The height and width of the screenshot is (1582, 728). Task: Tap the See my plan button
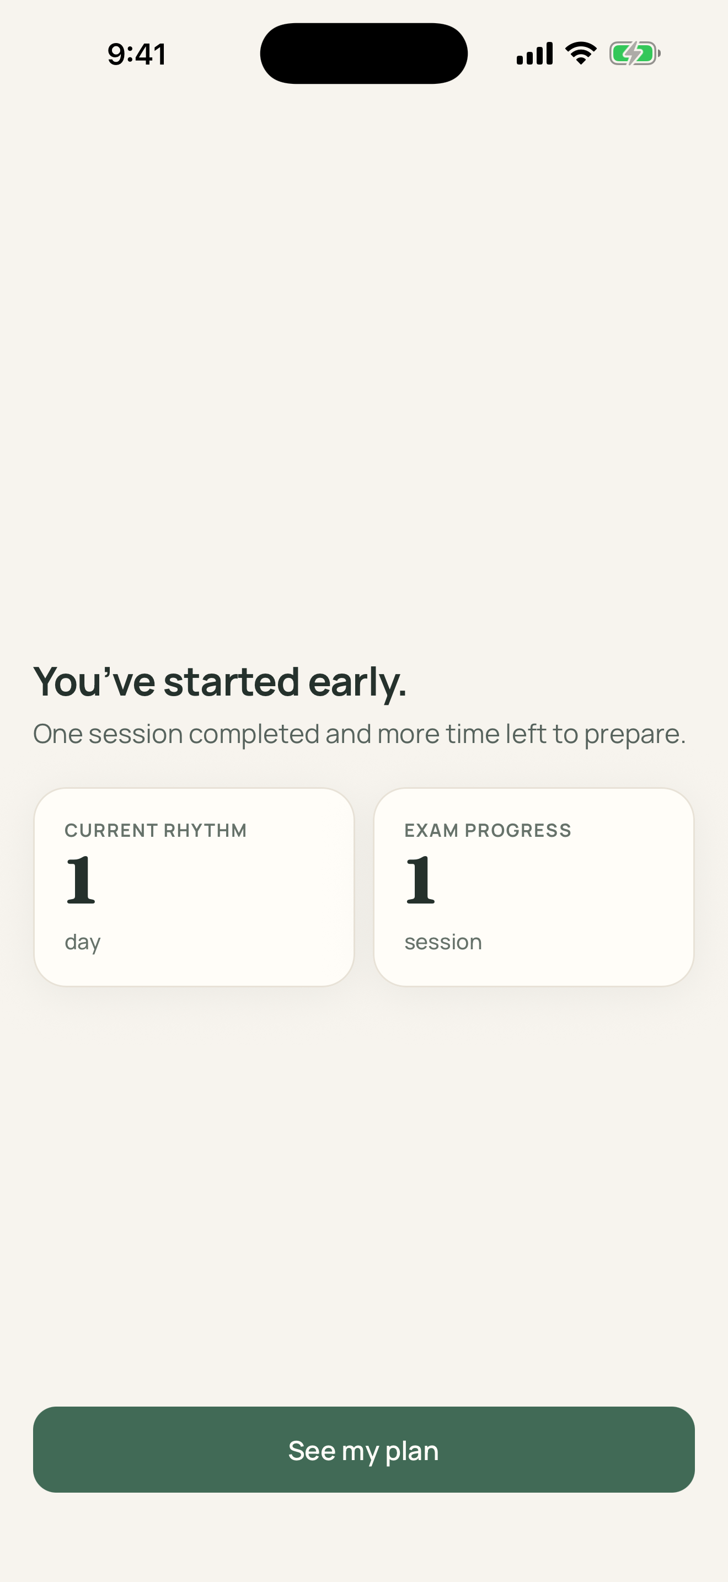pos(364,1450)
